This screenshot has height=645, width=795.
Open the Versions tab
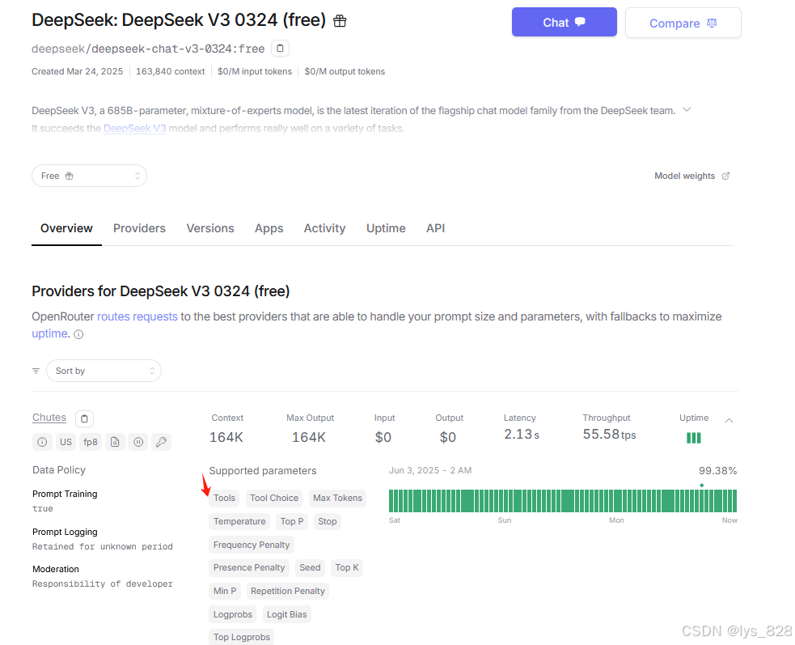pyautogui.click(x=210, y=228)
